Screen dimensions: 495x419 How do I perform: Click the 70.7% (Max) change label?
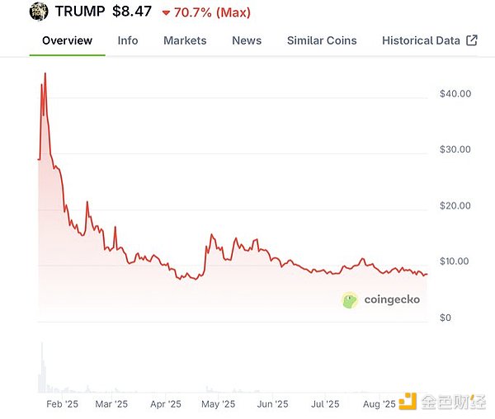click(x=212, y=13)
